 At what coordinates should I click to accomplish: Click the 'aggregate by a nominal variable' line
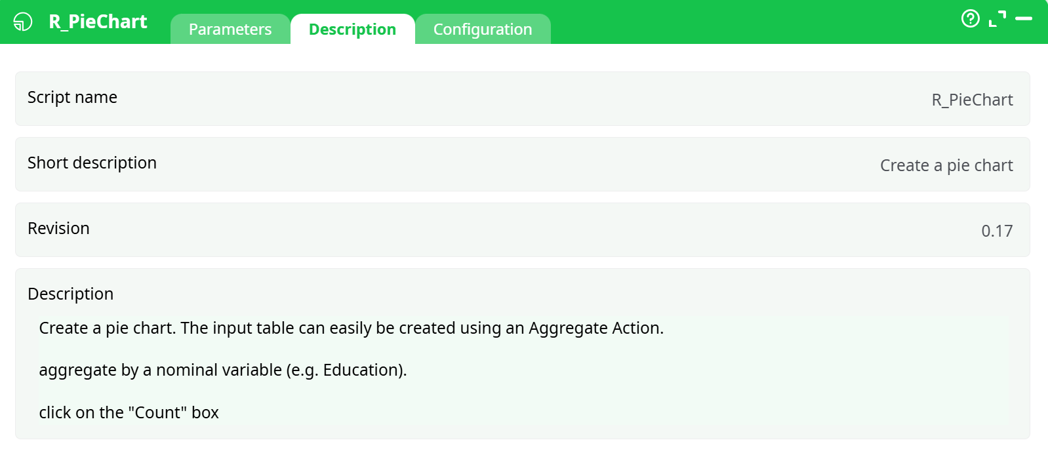[x=222, y=370]
